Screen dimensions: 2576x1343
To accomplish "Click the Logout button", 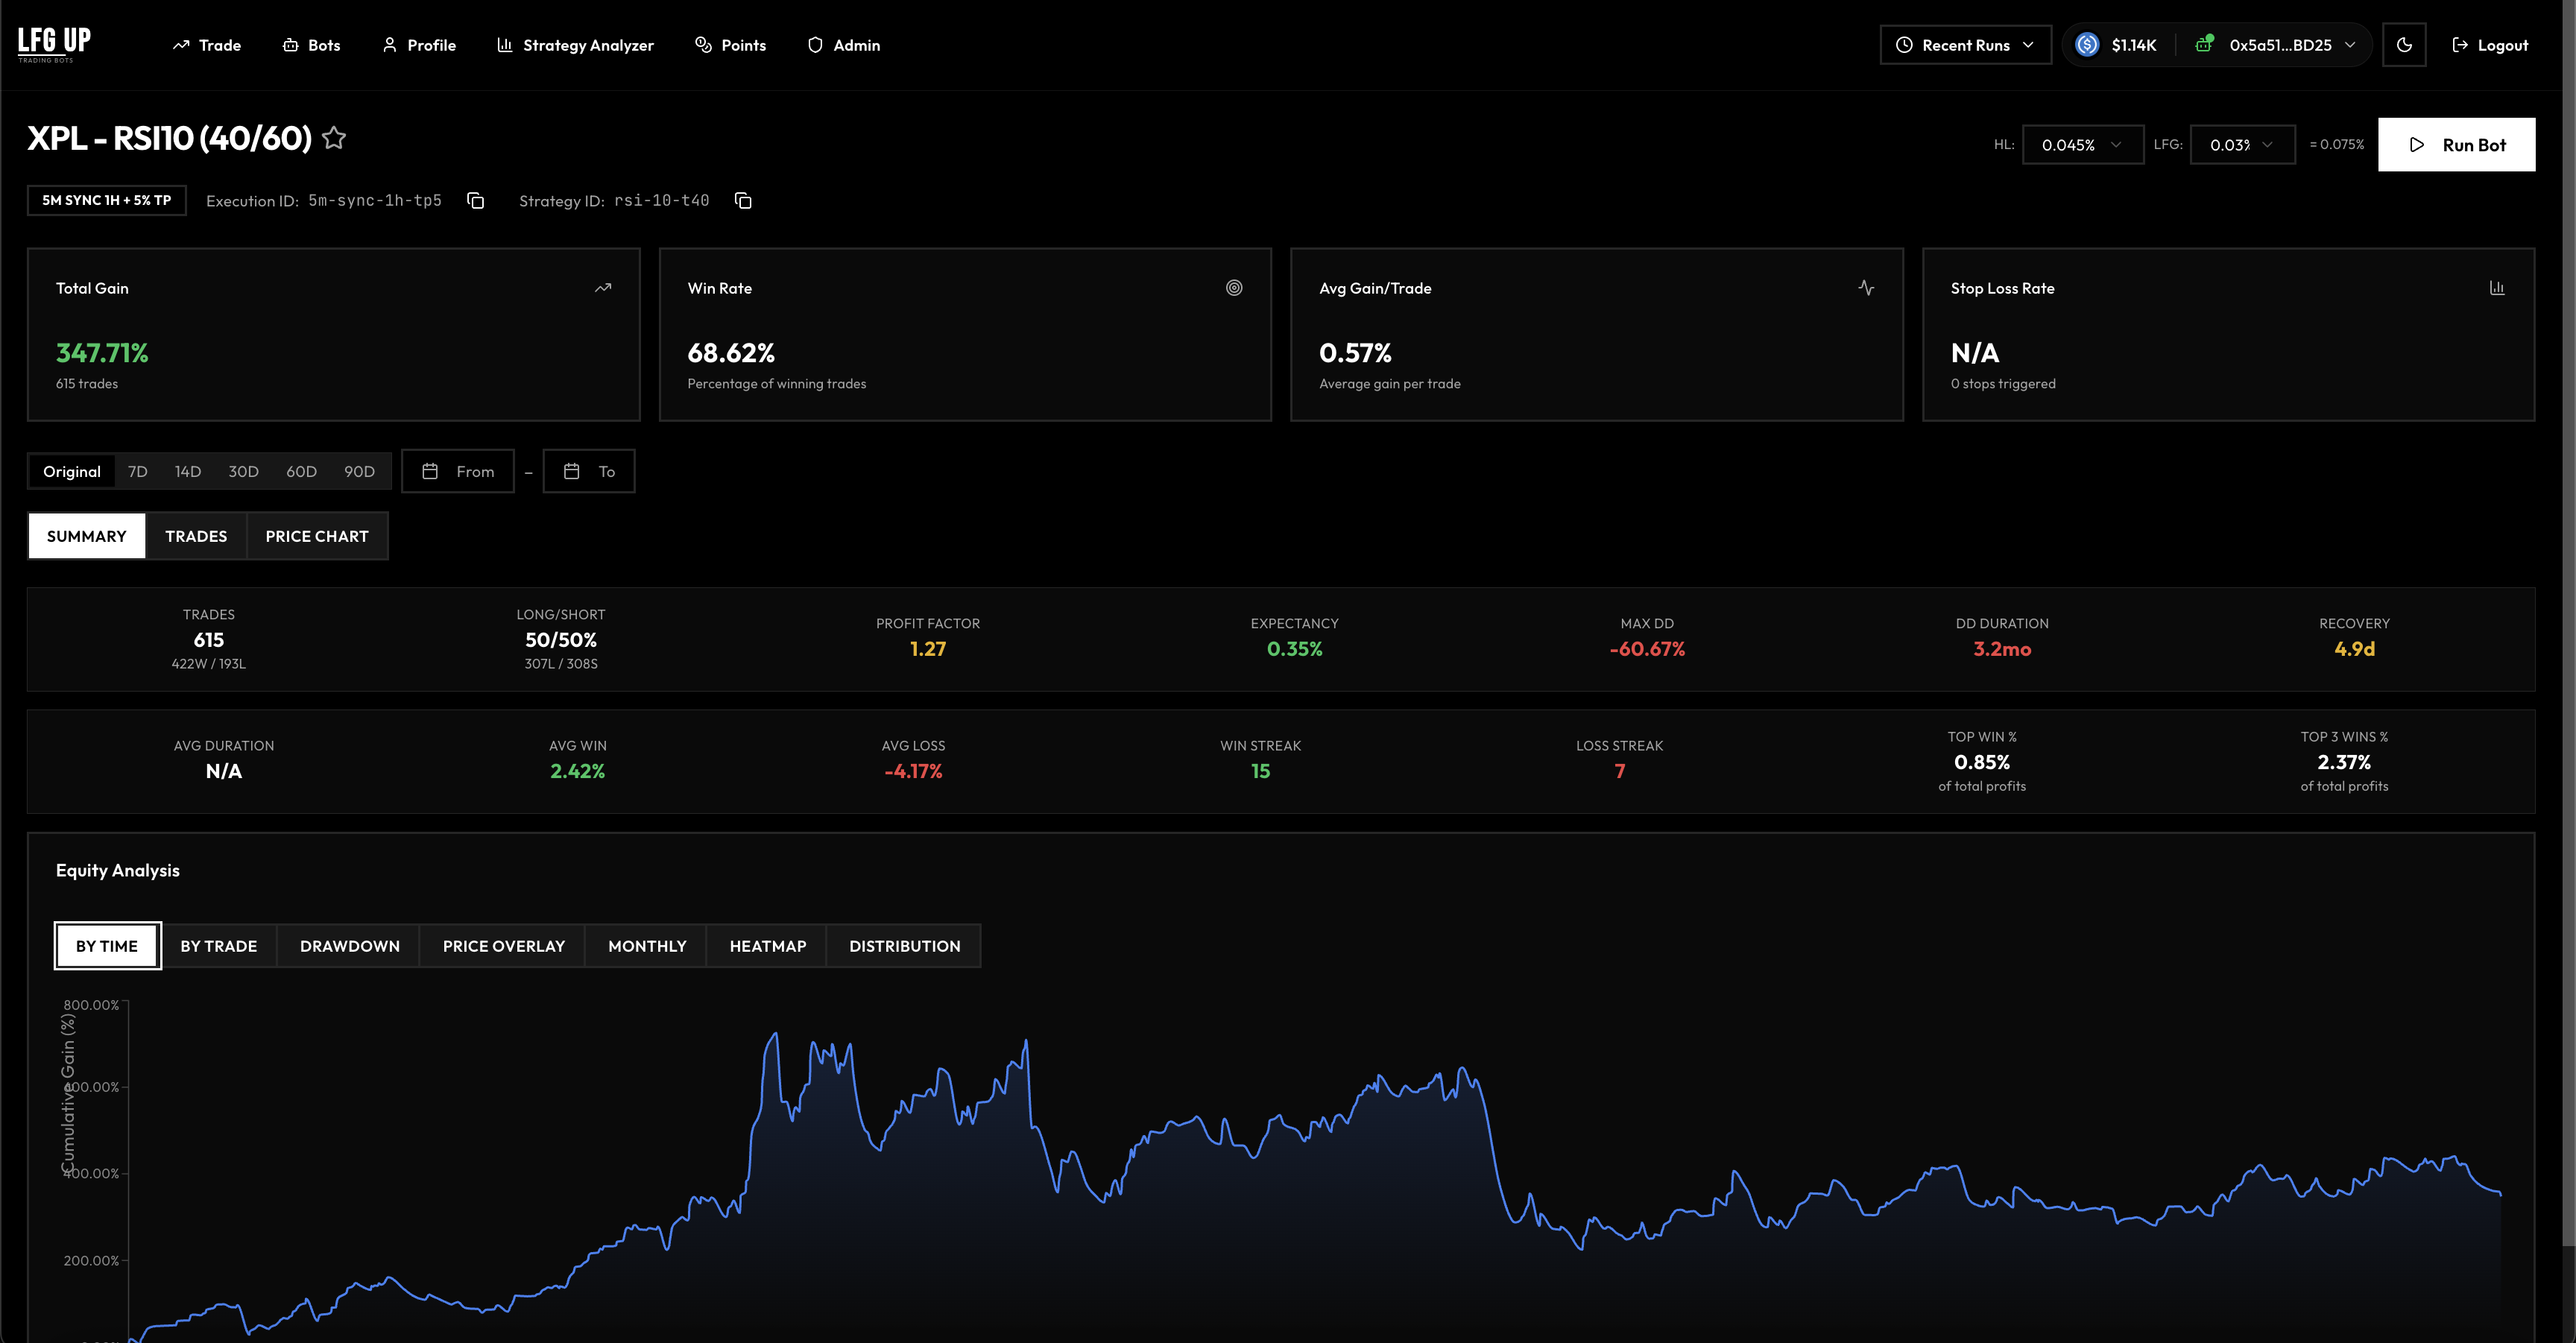I will tap(2490, 45).
